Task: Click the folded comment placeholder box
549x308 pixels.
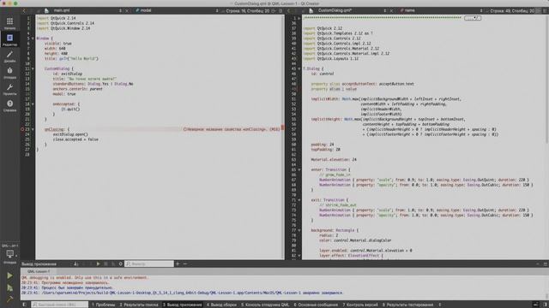Action: pyautogui.click(x=473, y=18)
